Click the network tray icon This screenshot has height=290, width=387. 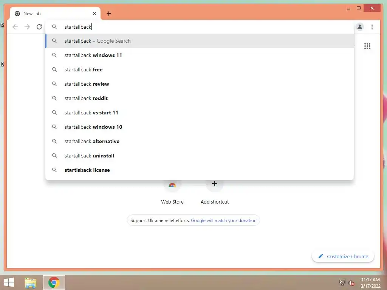pyautogui.click(x=342, y=282)
